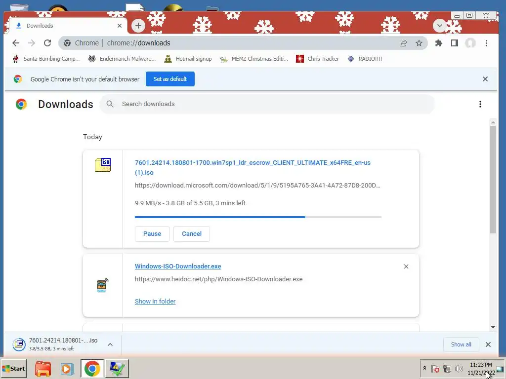
Task: Dismiss the default browser infobar
Action: click(485, 79)
